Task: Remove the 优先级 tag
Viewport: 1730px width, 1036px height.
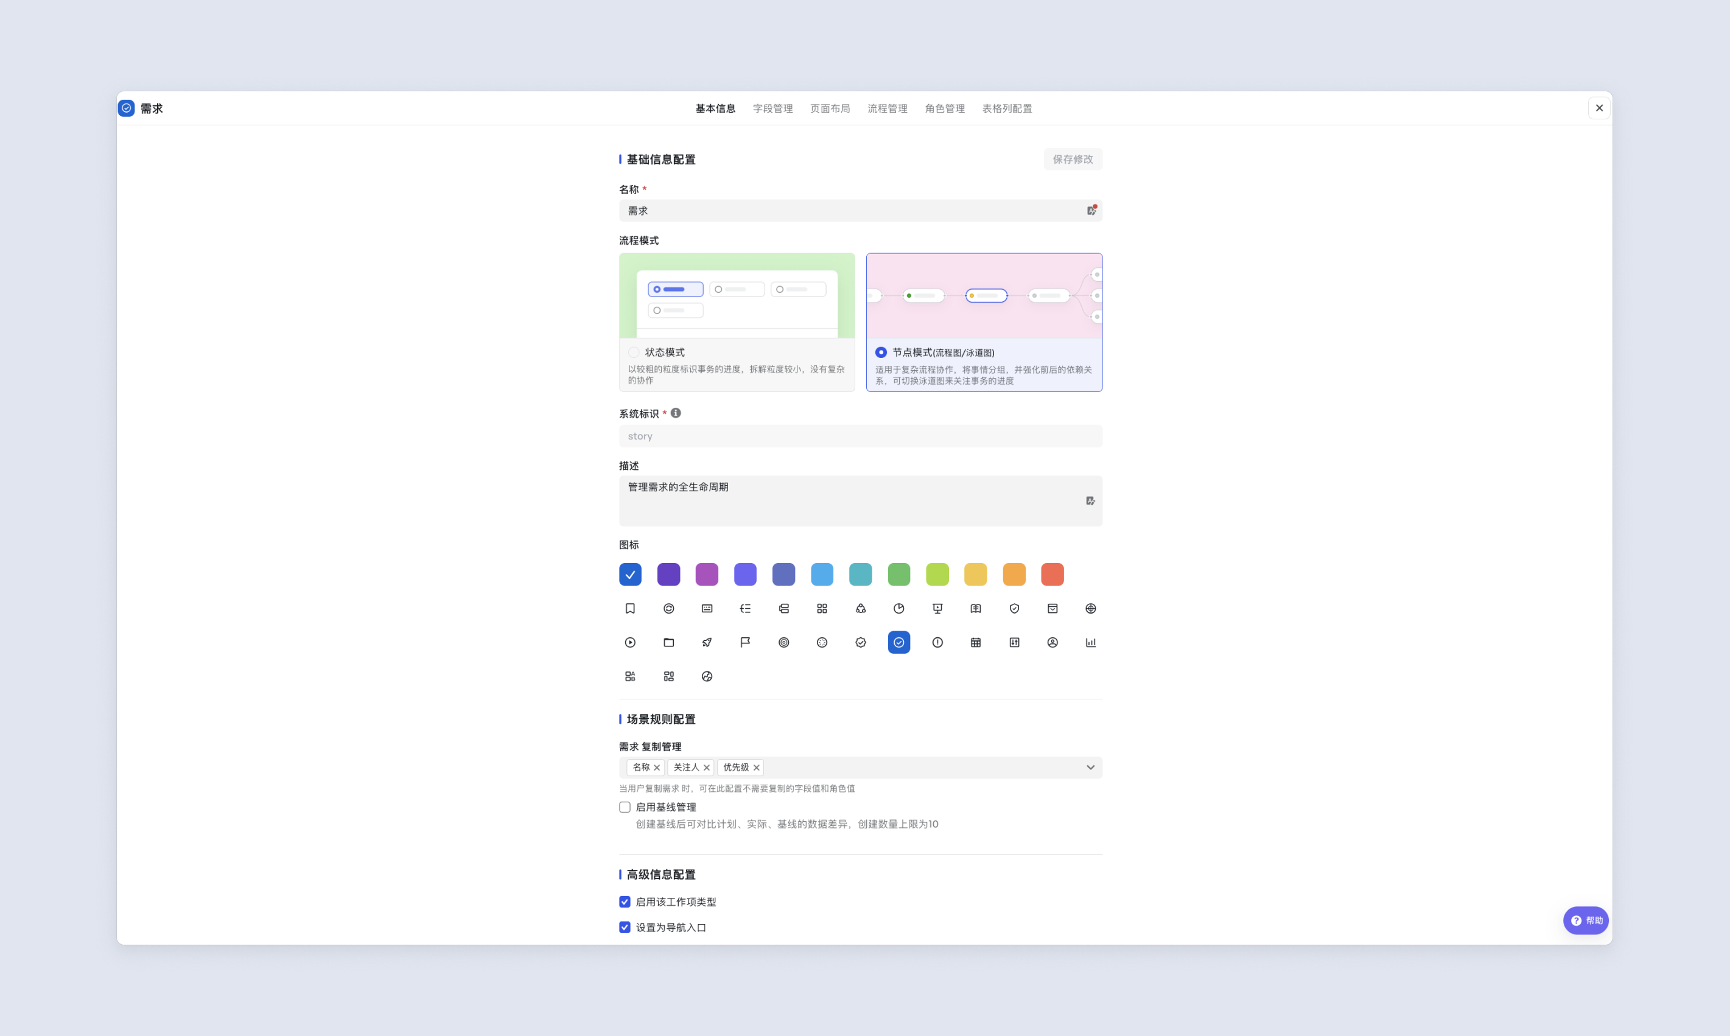Action: pos(756,768)
